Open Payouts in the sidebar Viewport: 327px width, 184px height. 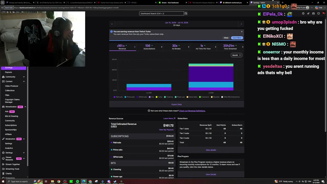(8, 72)
